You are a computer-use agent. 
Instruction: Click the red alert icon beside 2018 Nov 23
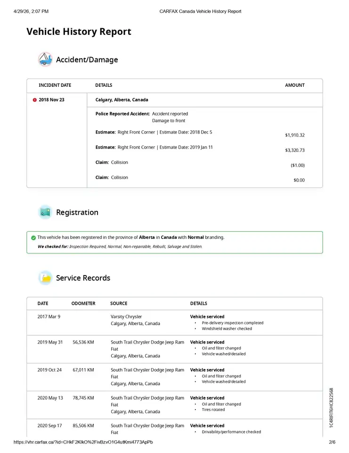click(34, 100)
